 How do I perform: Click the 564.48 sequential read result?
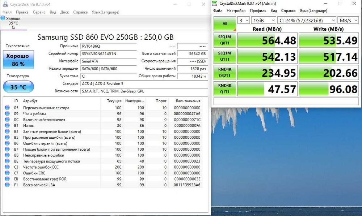coord(268,40)
